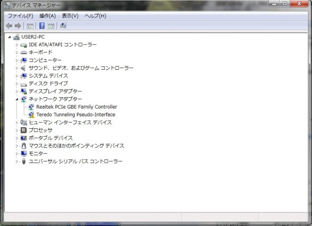Open the ヘルプ(H) menu
Screen dimensions: 312x226
[x=95, y=16]
